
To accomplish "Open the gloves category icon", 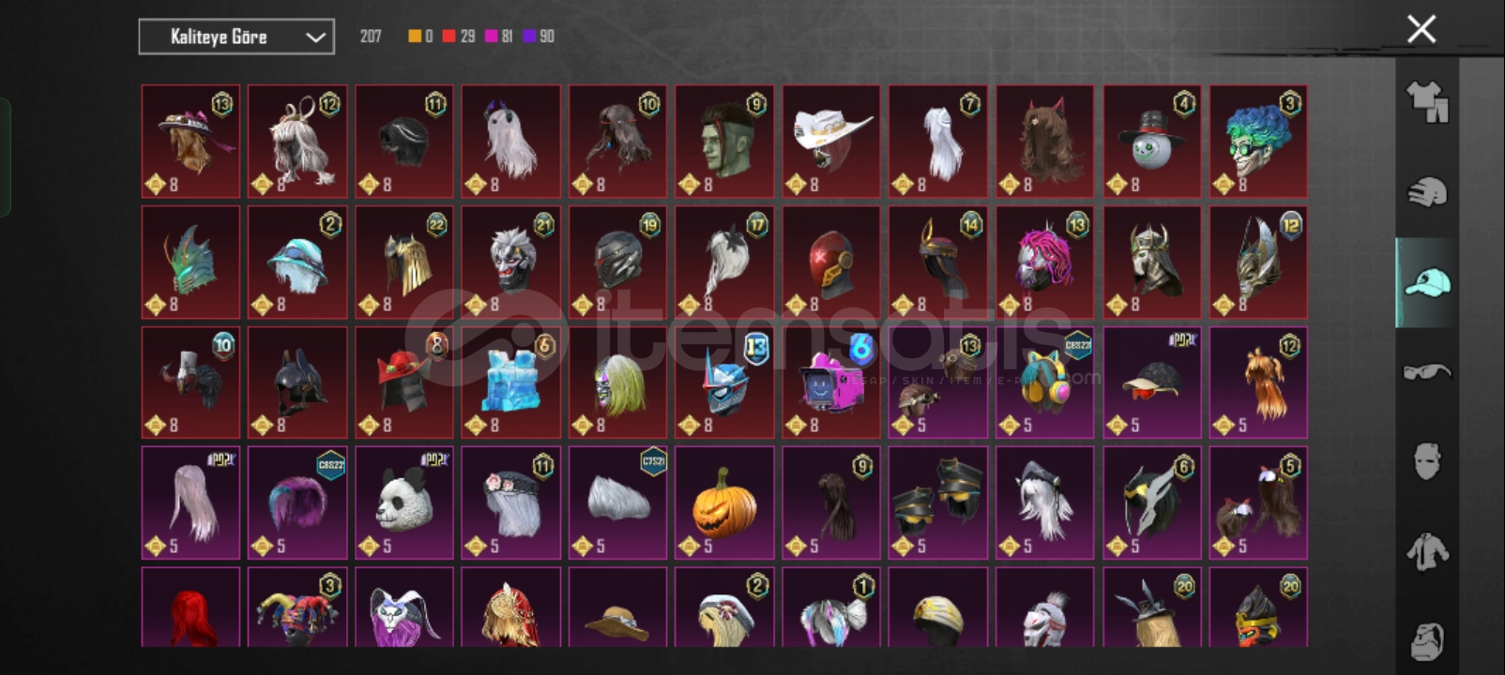I will 1427,192.
